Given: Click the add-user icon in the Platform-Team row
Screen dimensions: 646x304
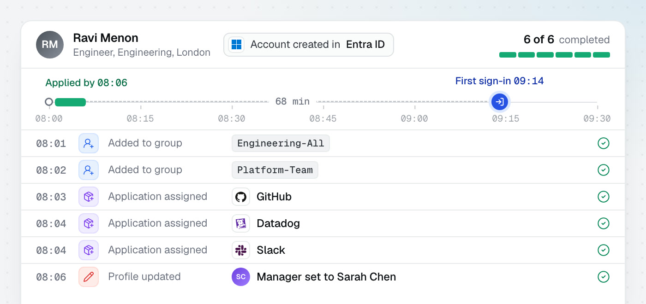Looking at the screenshot, I should point(89,170).
